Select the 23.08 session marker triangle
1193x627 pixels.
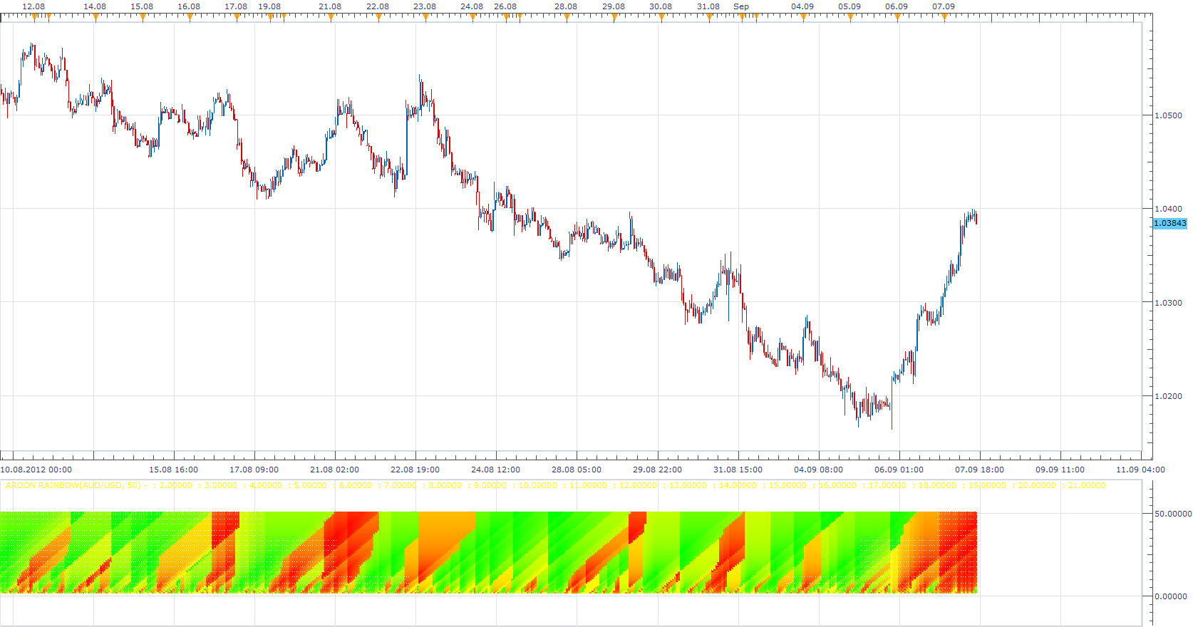point(425,17)
